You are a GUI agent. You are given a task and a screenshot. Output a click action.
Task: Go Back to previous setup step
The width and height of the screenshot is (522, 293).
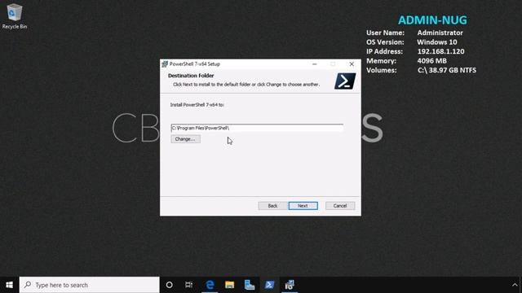272,206
